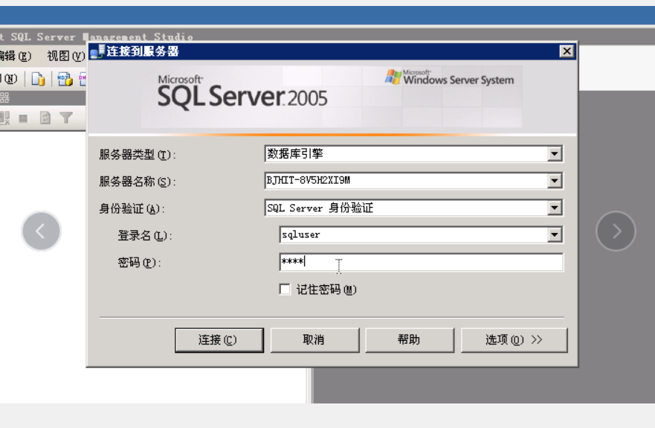Click the previous slide arrow
The width and height of the screenshot is (655, 428).
(41, 231)
